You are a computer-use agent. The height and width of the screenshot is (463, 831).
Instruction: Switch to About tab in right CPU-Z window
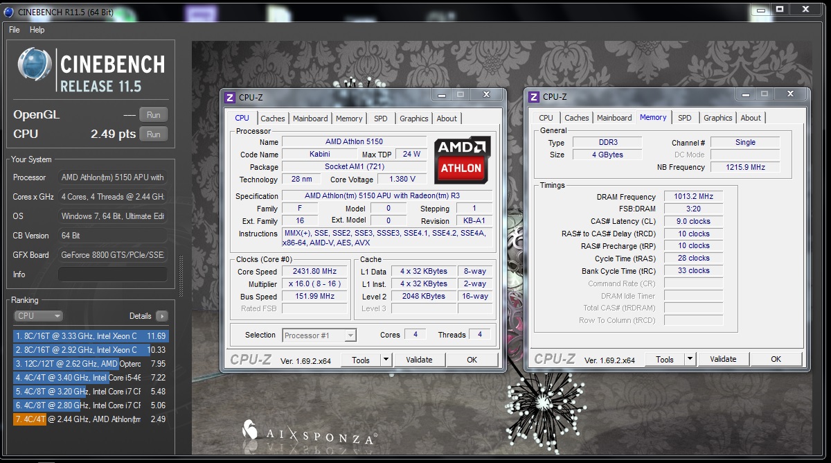[751, 118]
